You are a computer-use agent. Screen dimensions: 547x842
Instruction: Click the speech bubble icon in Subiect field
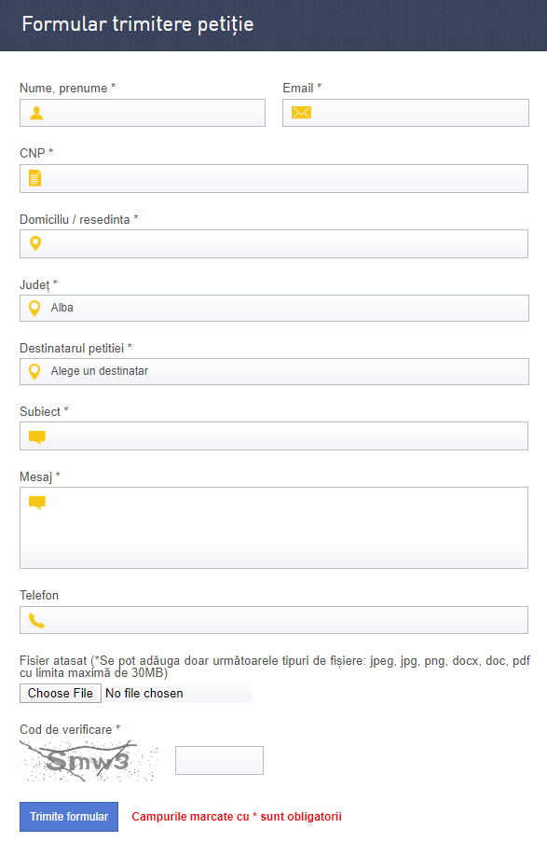pos(37,436)
